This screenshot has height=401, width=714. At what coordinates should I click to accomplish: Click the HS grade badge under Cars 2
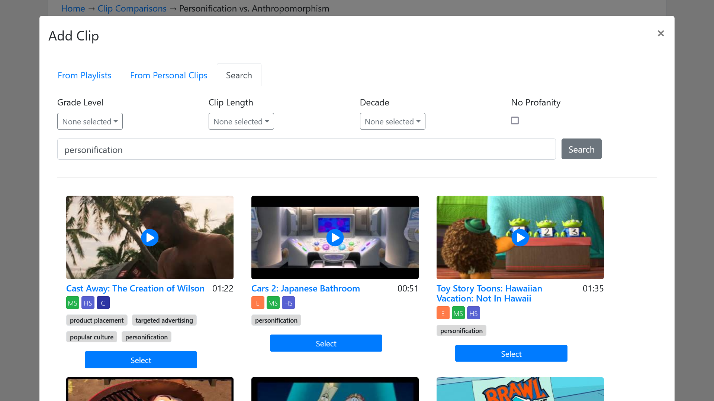pyautogui.click(x=288, y=303)
